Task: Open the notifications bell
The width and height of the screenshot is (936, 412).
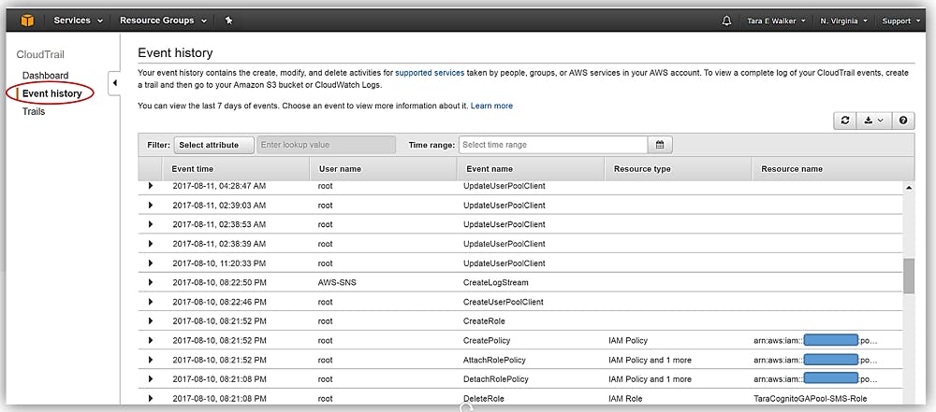Action: (x=727, y=21)
